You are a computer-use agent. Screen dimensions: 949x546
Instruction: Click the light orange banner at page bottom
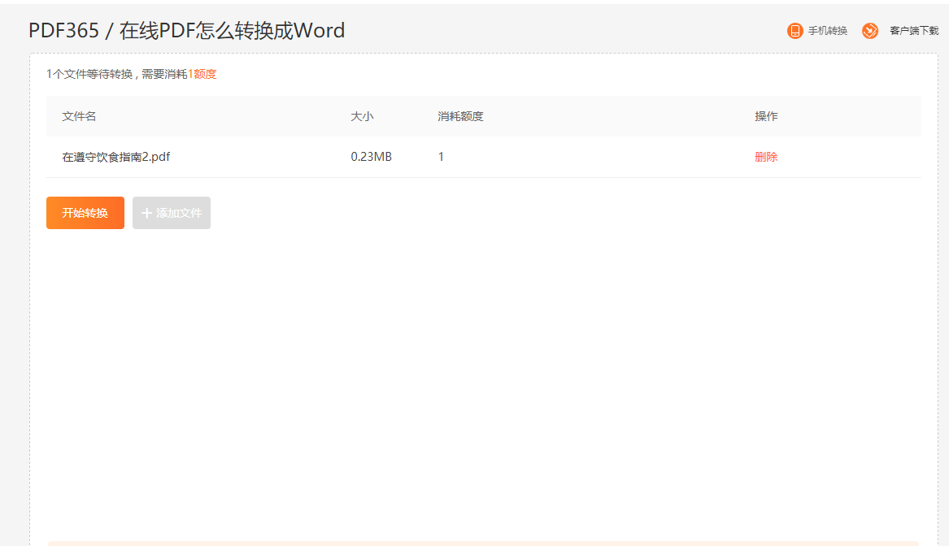tap(483, 543)
